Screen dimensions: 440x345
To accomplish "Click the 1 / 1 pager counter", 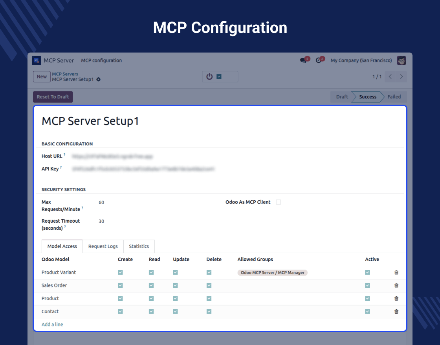I will click(x=377, y=77).
